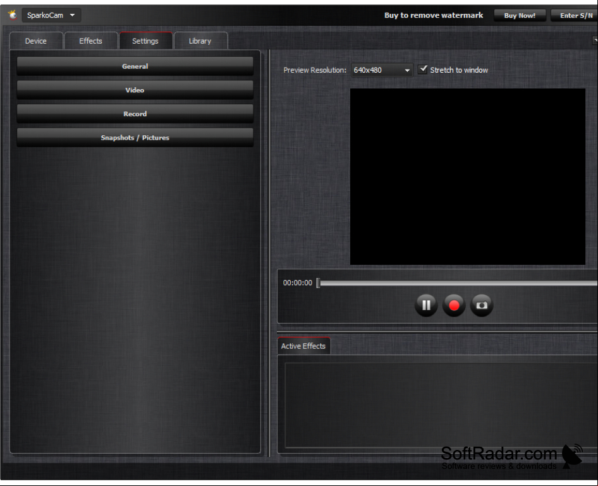Expand the Record settings section
598x486 pixels.
(135, 114)
